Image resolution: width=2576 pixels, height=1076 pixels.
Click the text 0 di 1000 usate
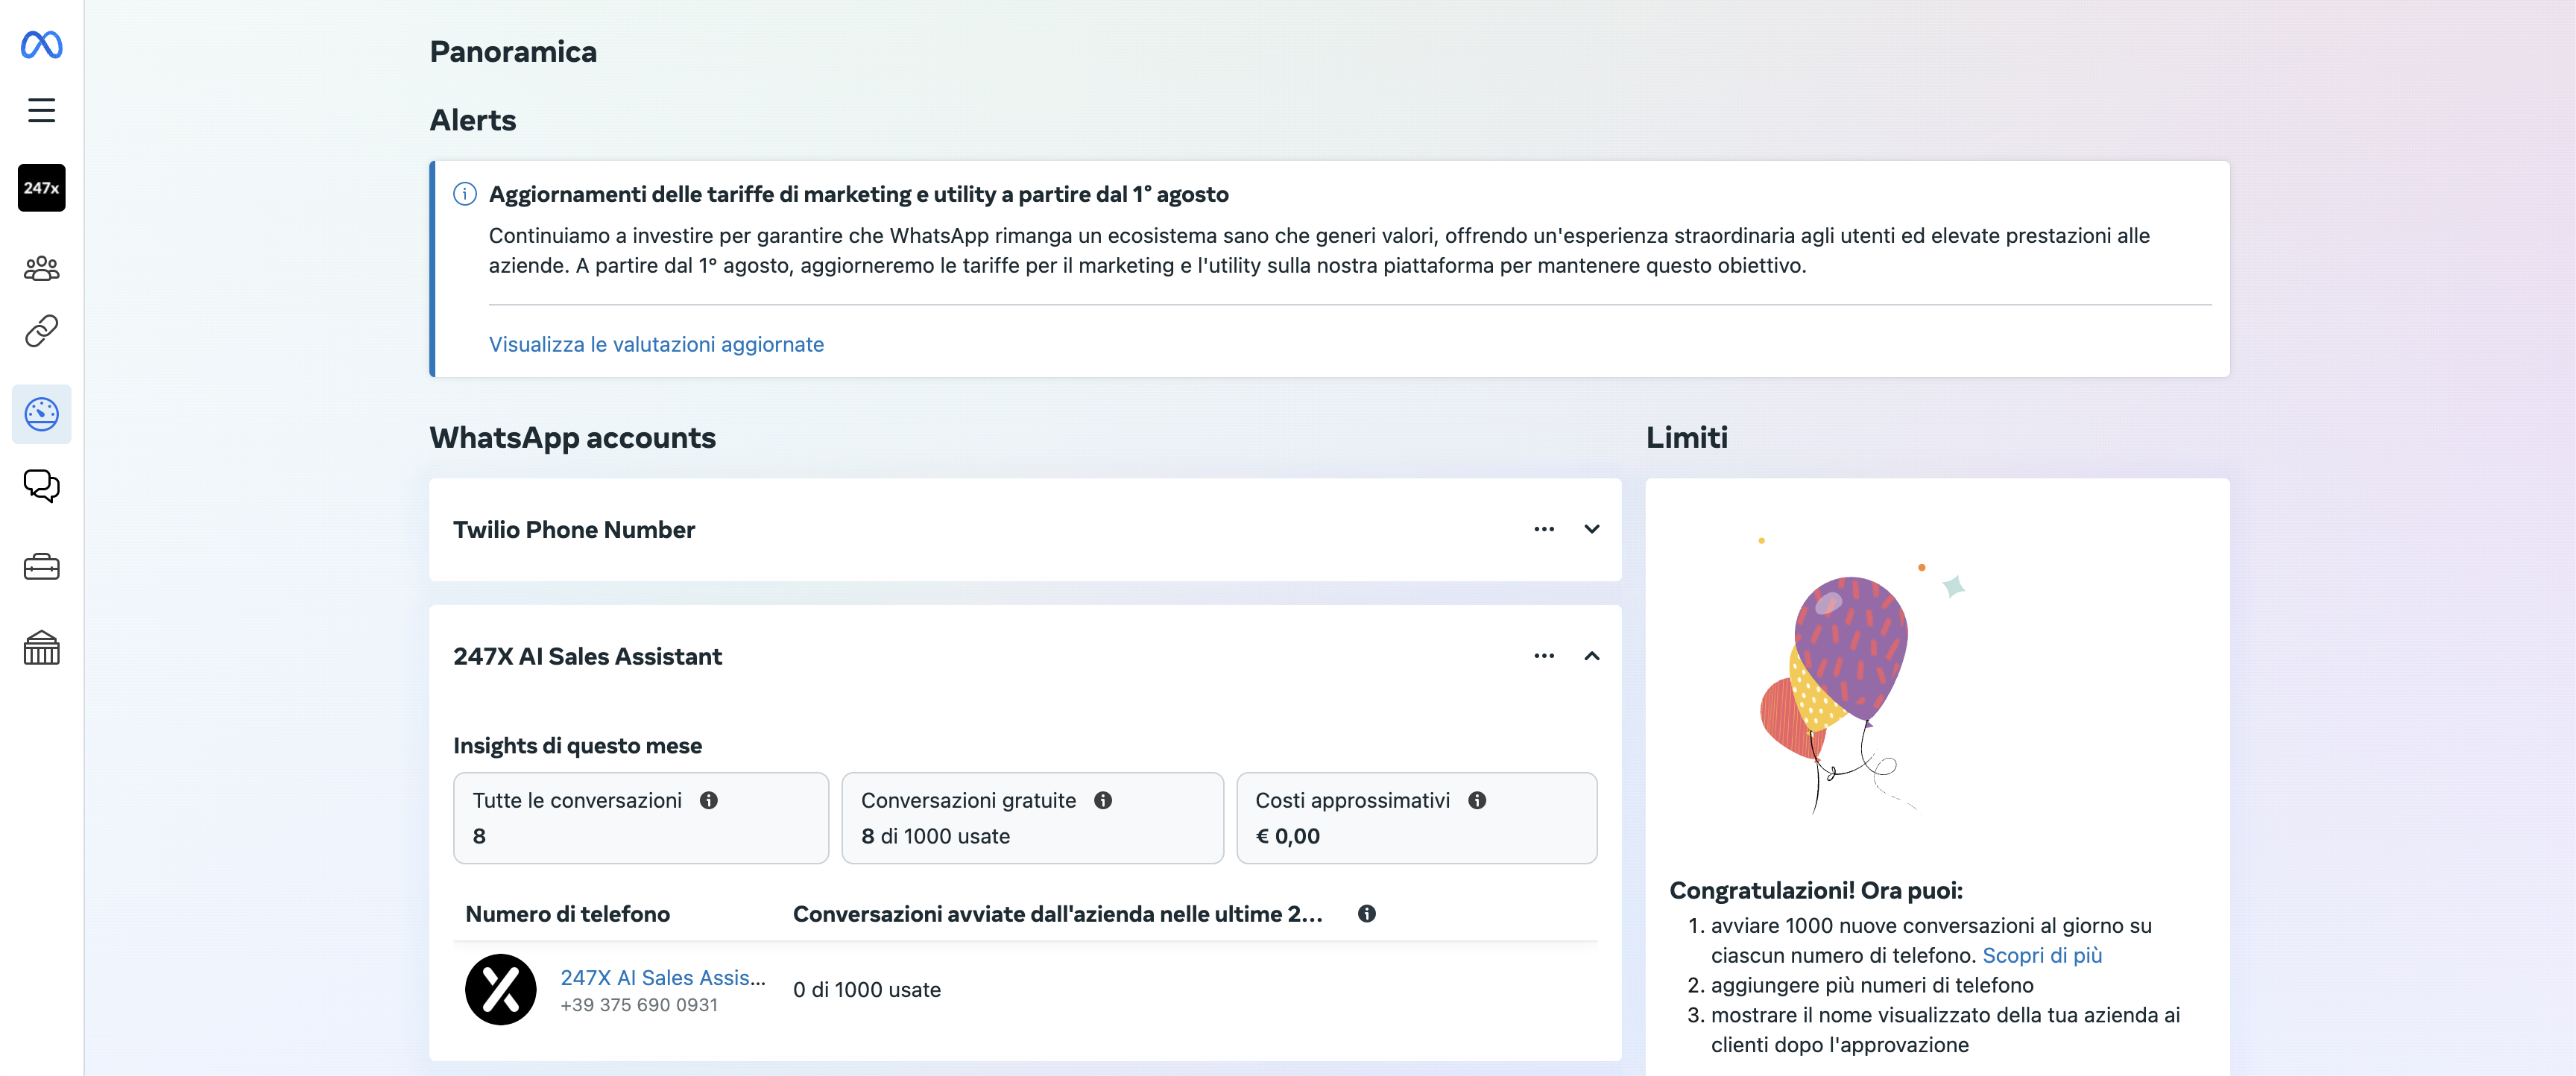click(x=867, y=990)
